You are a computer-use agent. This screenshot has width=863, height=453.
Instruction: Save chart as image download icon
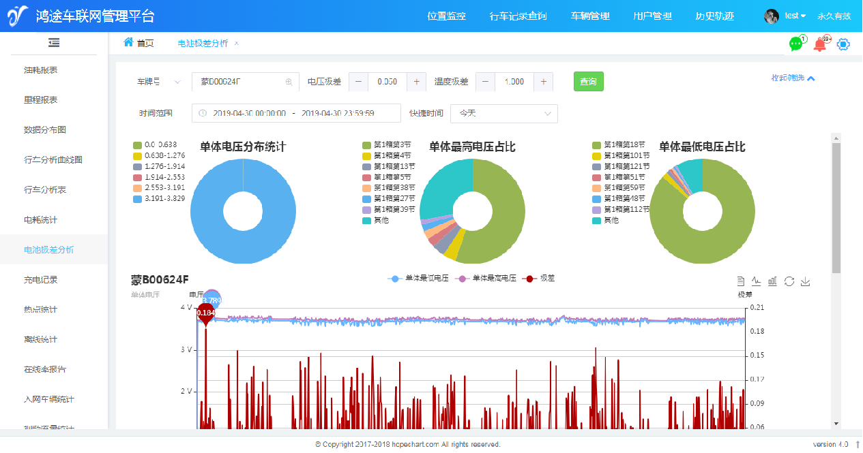coord(806,281)
